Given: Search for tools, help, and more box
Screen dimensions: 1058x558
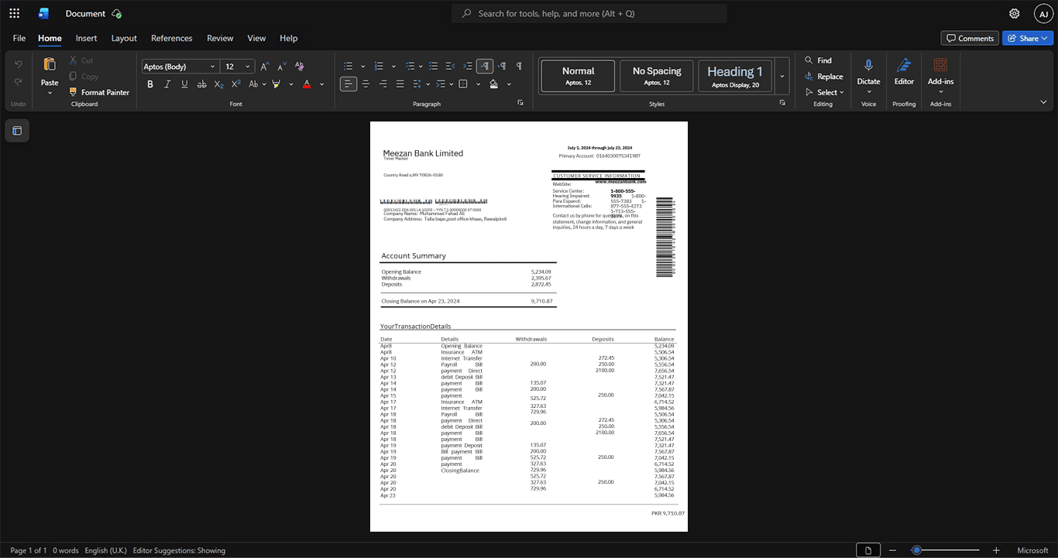Looking at the screenshot, I should (x=589, y=13).
